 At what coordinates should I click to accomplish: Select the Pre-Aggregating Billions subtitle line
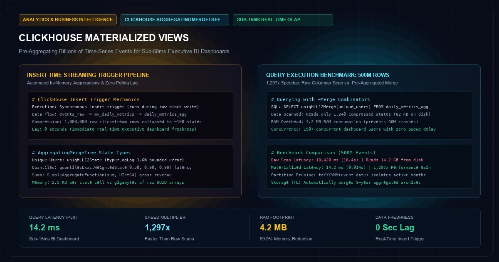pos(124,52)
